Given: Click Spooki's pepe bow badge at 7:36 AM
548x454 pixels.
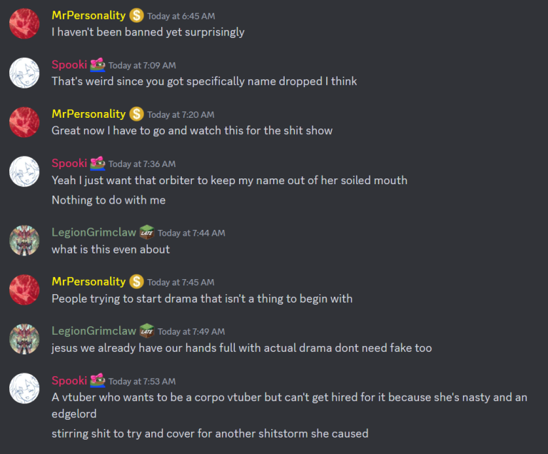Looking at the screenshot, I should pos(98,163).
